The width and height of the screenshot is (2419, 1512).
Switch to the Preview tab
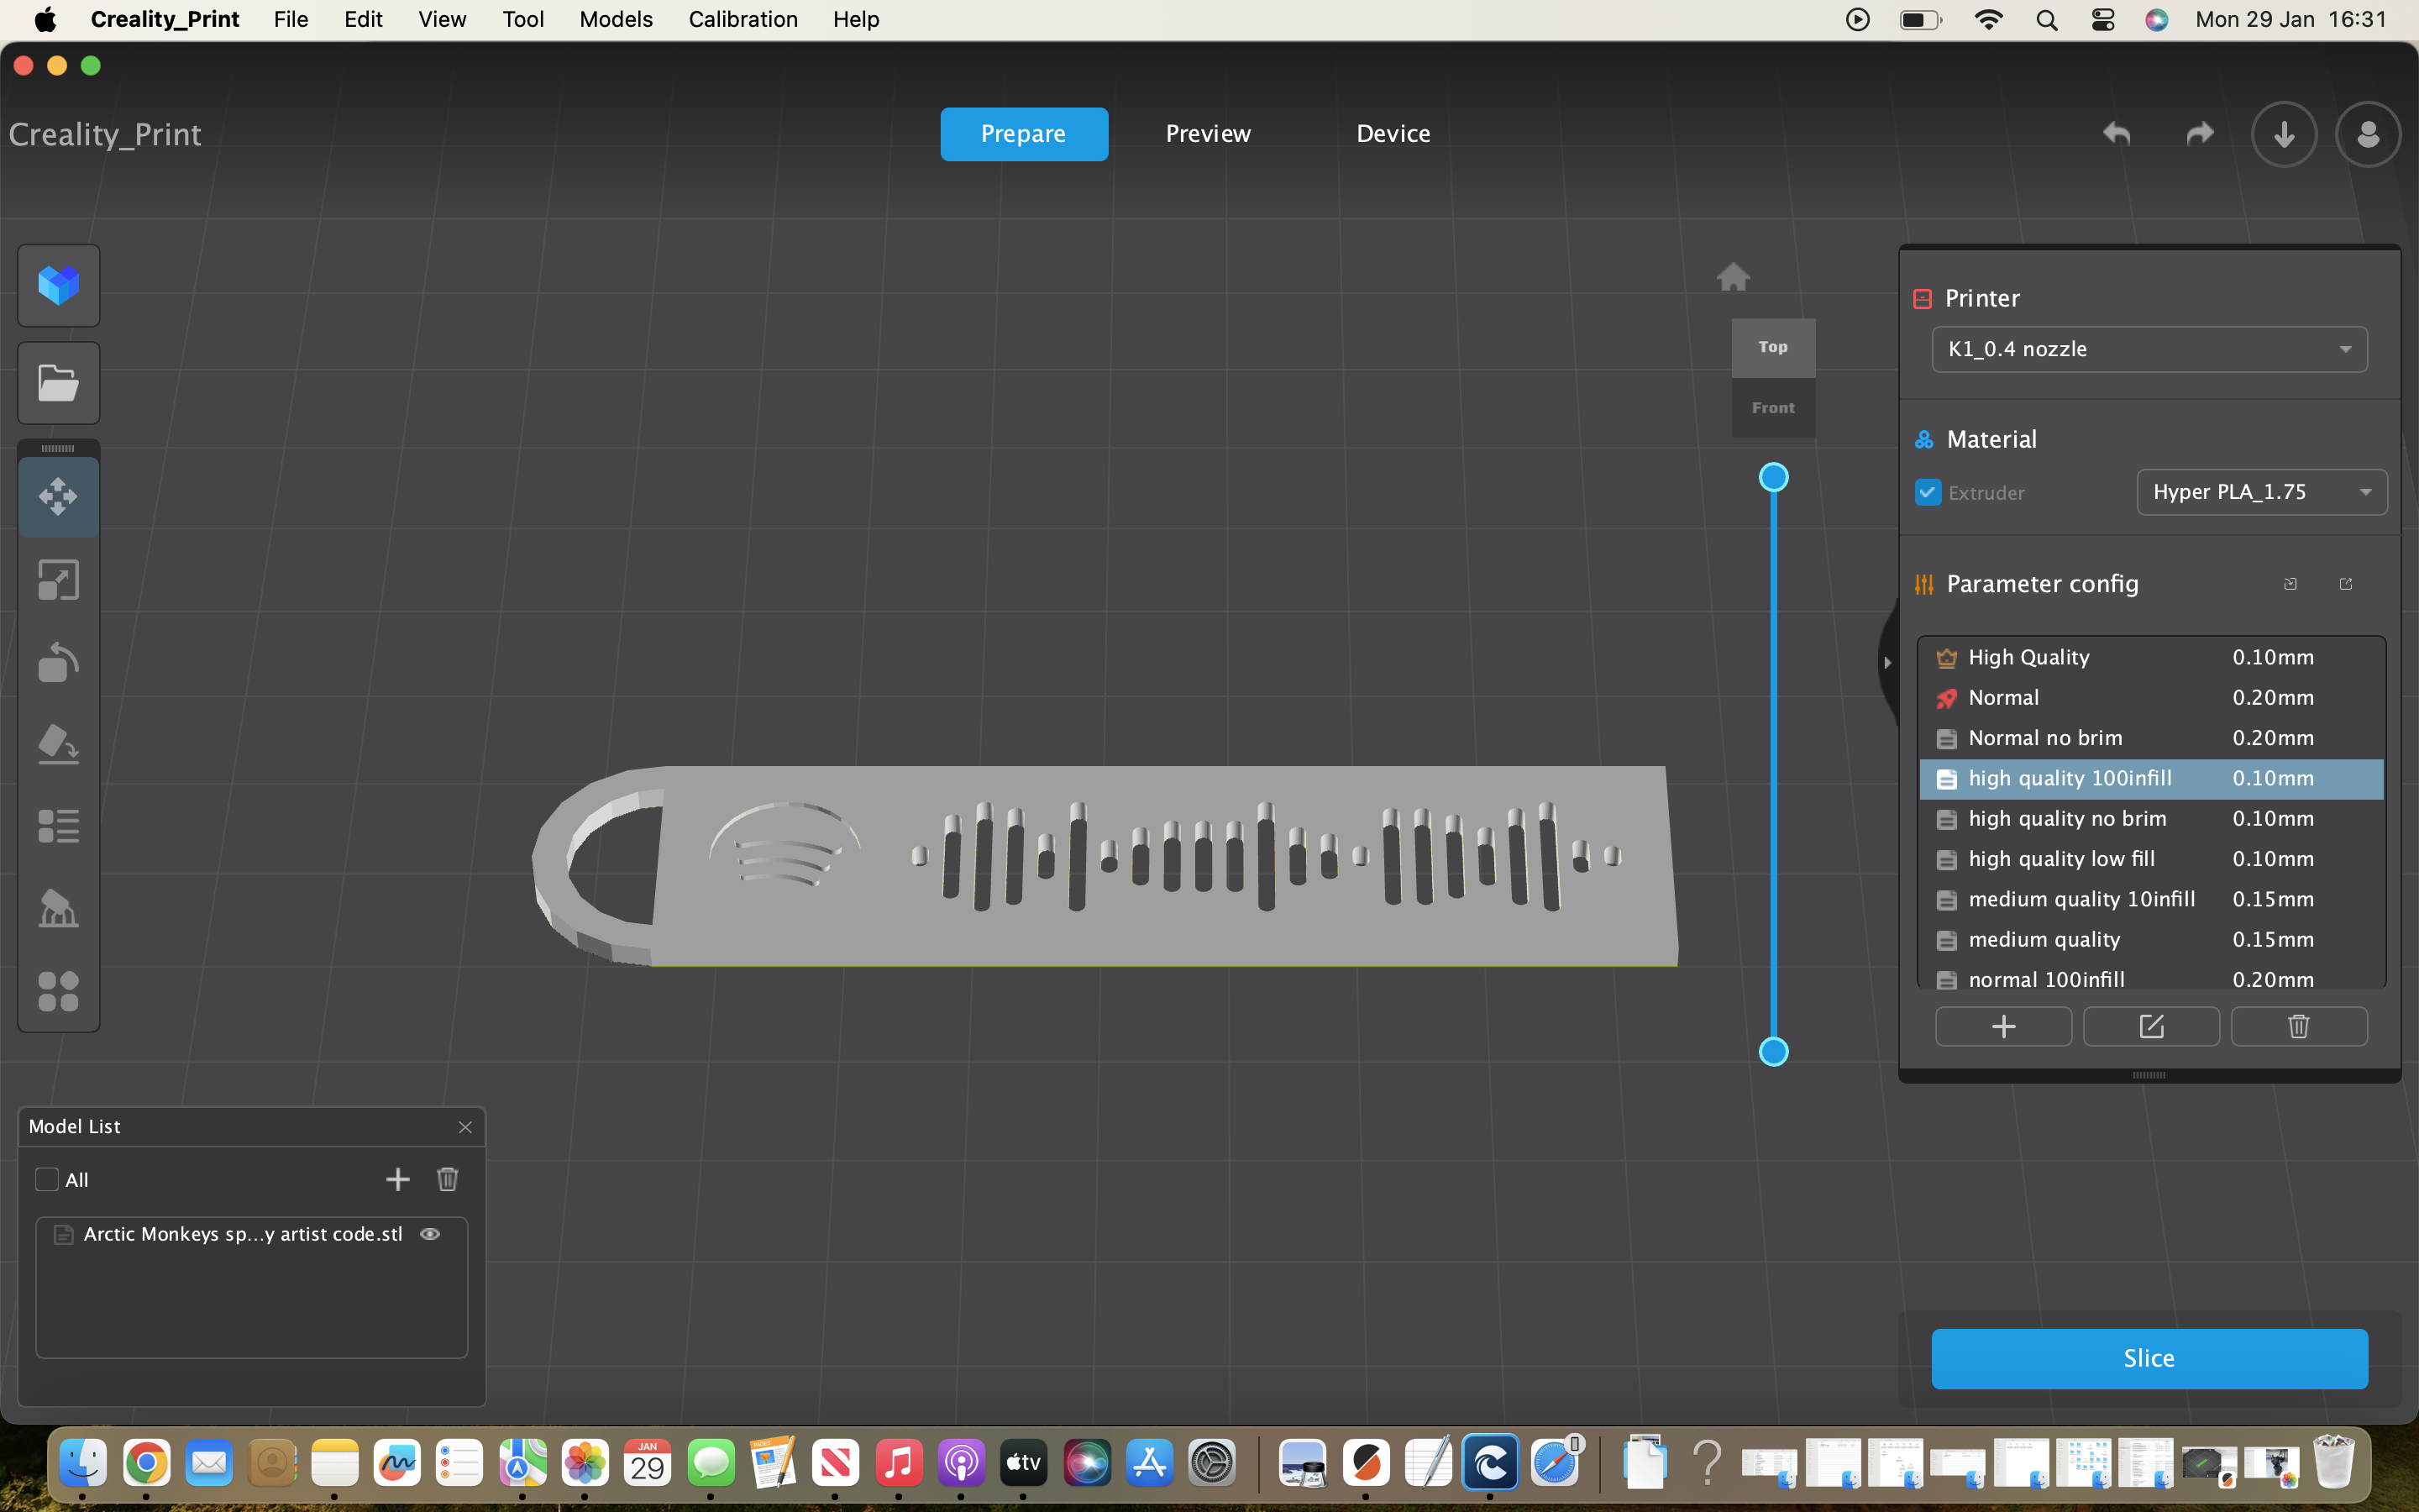(1208, 134)
